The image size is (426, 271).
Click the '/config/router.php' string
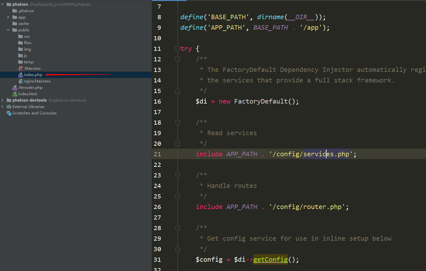(307, 207)
